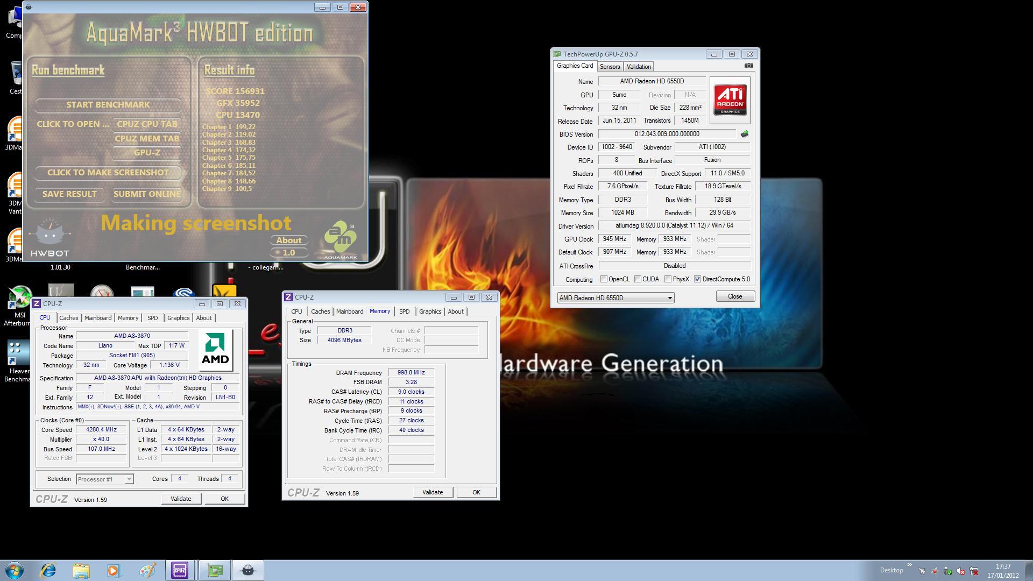Open the SPD tab in CPU-Z Memory window
The height and width of the screenshot is (581, 1033).
pyautogui.click(x=404, y=311)
